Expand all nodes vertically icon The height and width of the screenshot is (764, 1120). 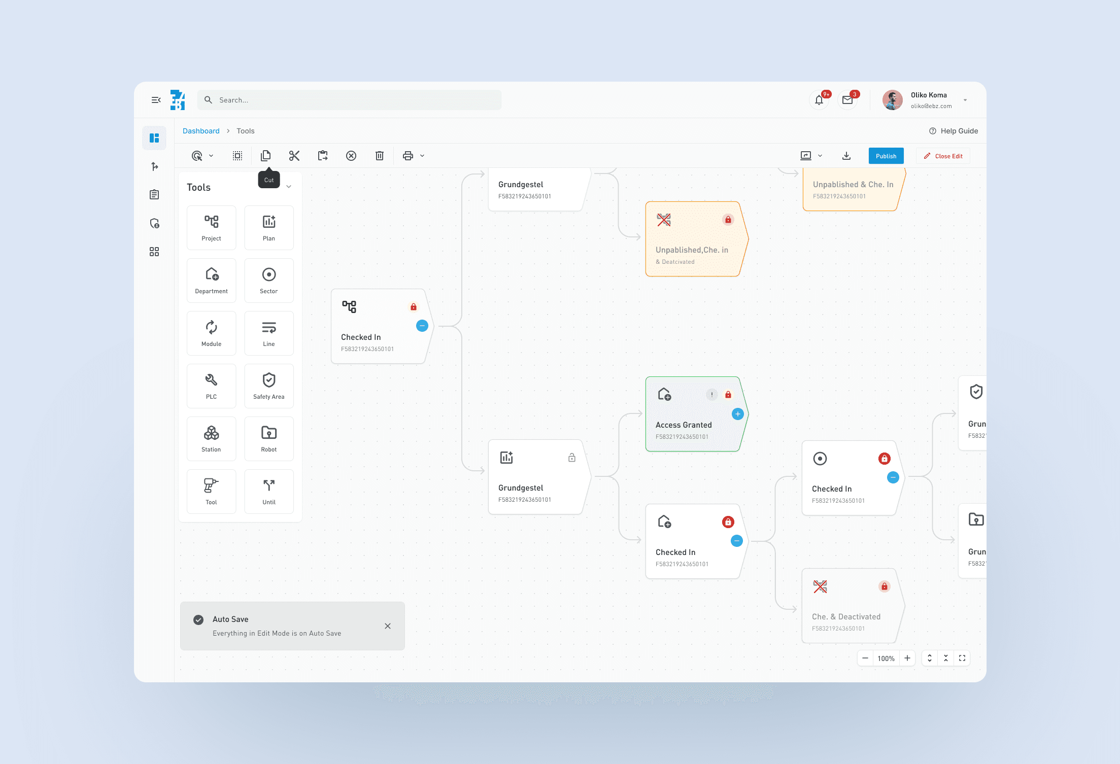coord(930,658)
